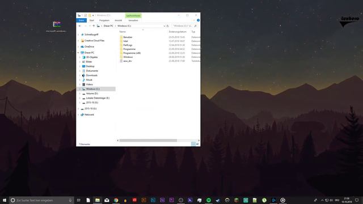Screen dimensions: 363x204
Task: Select Dokumente in the navigation tree
Action: click(x=92, y=71)
